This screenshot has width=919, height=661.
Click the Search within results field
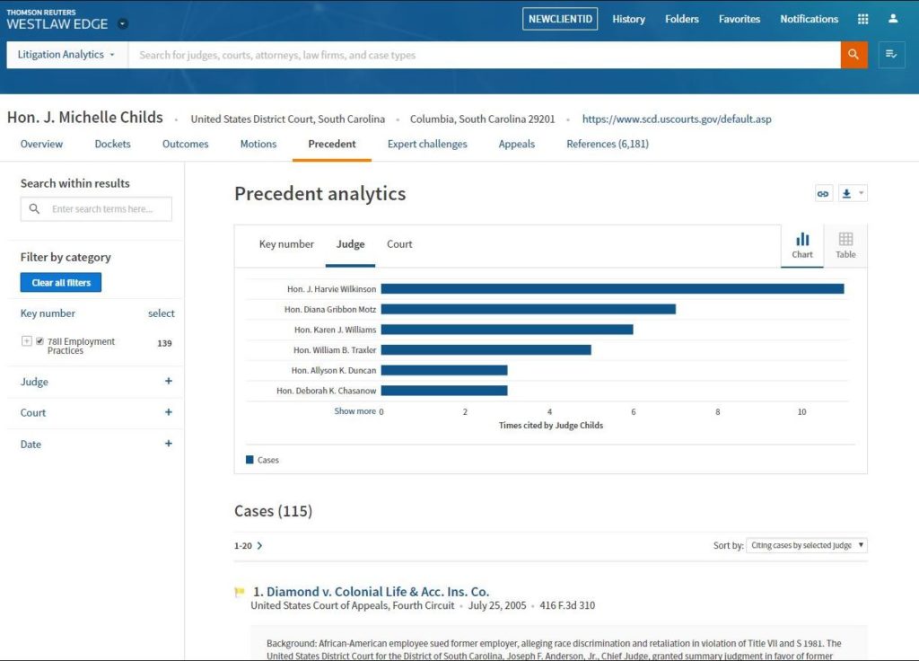(96, 208)
